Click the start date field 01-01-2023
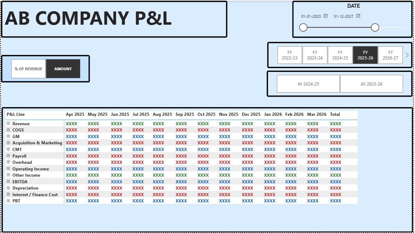This screenshot has height=233, width=415. 311,16
